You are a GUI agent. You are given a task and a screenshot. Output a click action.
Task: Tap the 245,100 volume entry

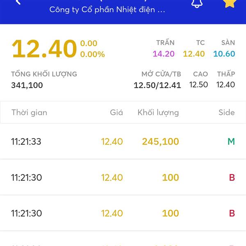[160, 142]
